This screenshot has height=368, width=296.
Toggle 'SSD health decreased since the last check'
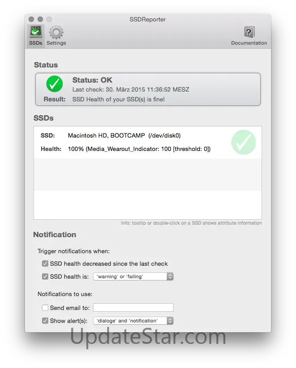[x=45, y=263]
